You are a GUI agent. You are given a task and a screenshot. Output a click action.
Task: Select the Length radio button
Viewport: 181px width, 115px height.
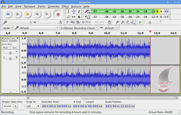pos(84,102)
